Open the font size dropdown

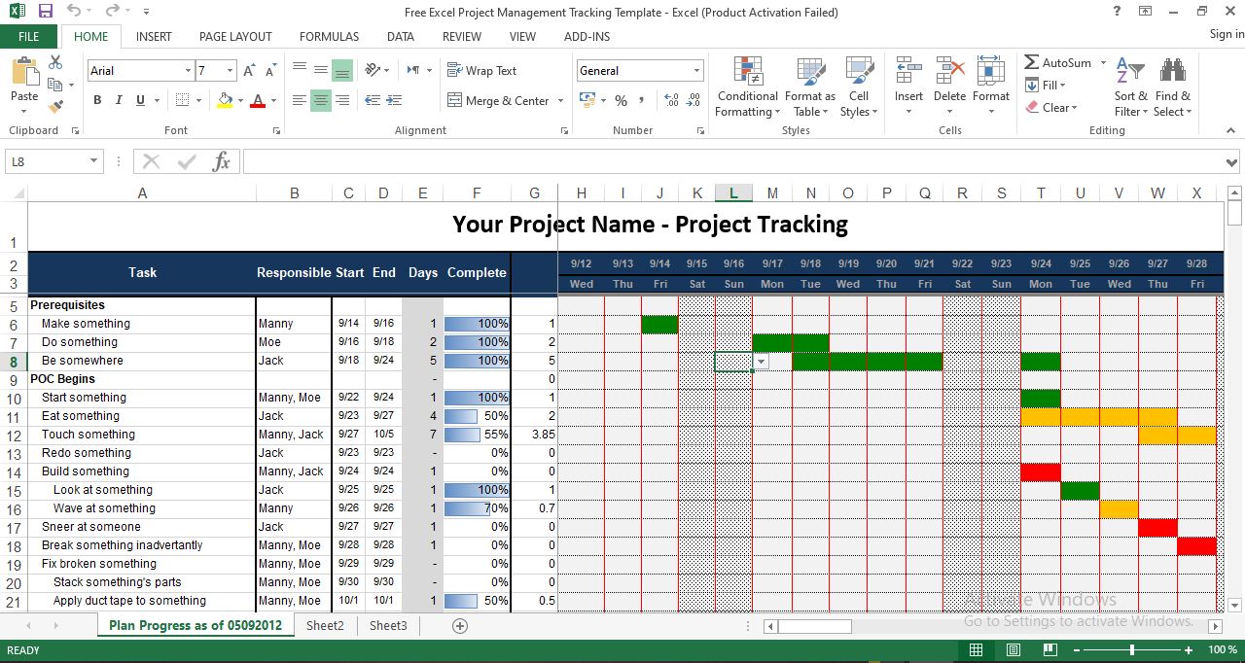(230, 71)
